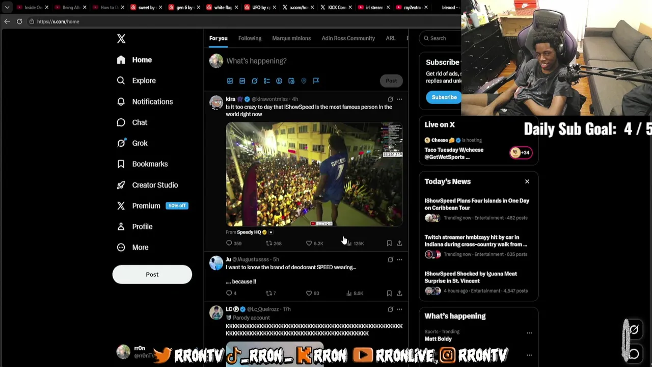The image size is (652, 367).
Task: Open the More menu in the sidebar
Action: [132, 247]
